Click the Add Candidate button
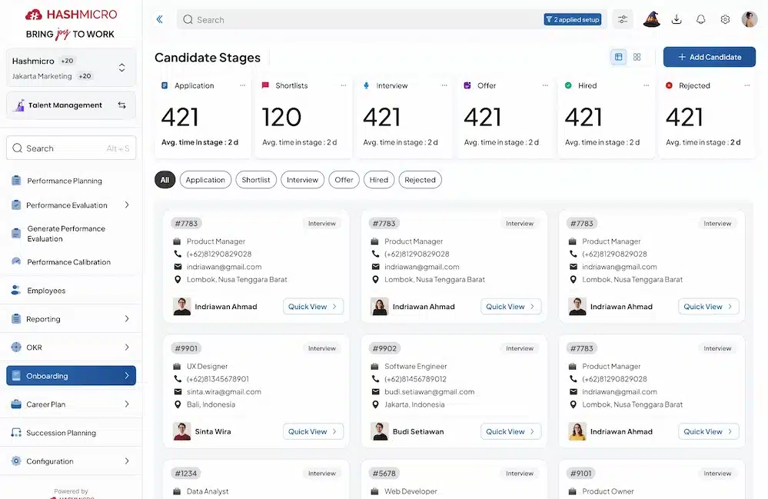This screenshot has width=768, height=499. pyautogui.click(x=709, y=57)
